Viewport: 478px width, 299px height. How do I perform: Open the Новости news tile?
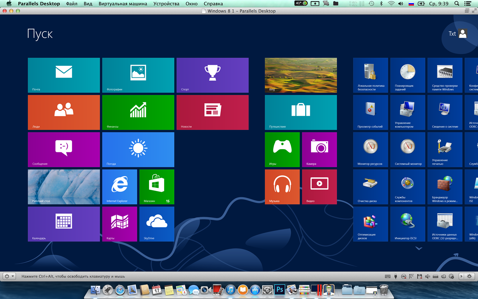[x=212, y=112]
